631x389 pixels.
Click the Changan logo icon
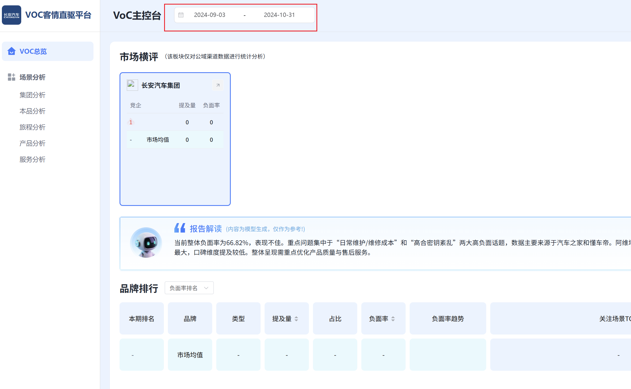tap(12, 15)
